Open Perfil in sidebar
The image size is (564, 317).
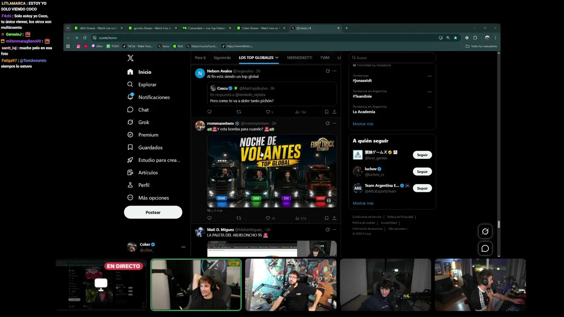[138, 185]
